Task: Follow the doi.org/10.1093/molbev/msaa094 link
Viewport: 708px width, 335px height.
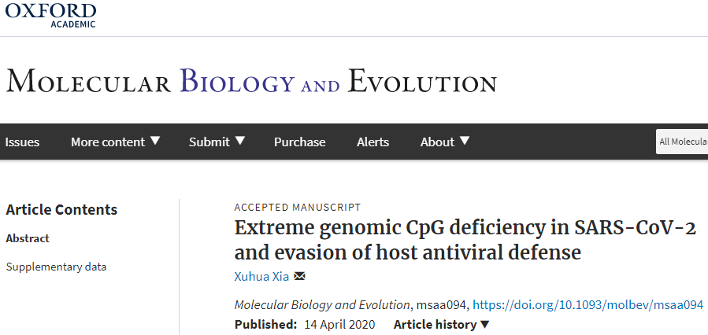Action: (588, 305)
